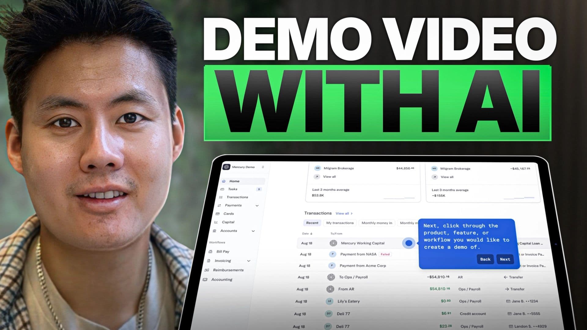
Task: Click the Accounting book icon in sidebar
Action: [x=205, y=280]
